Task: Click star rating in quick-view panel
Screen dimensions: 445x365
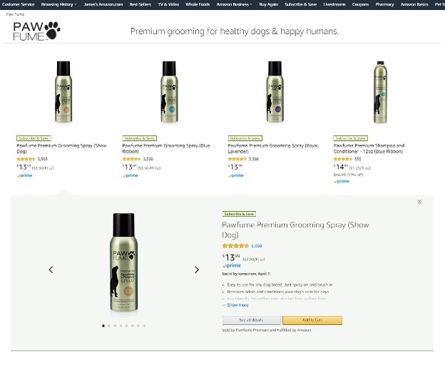Action: [235, 246]
